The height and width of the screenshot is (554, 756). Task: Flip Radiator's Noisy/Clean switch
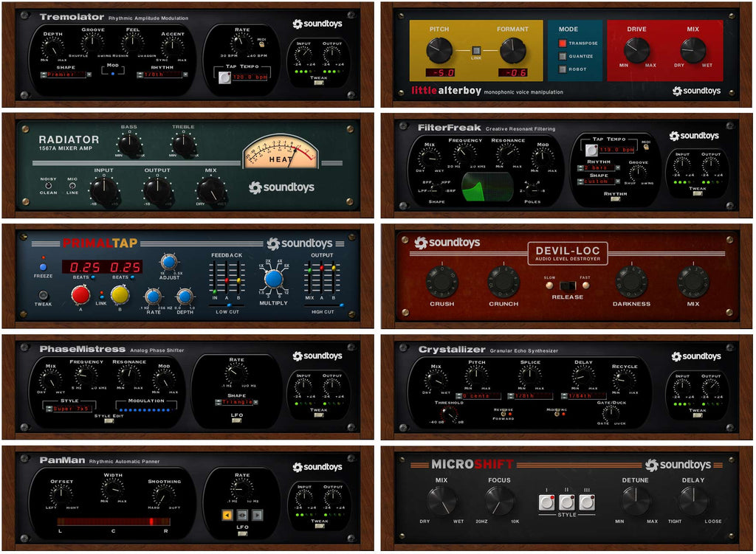pos(48,185)
